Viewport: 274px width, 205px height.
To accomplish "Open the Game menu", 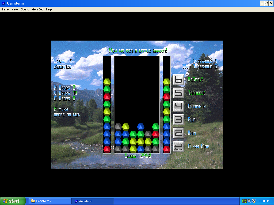I will (x=5, y=9).
